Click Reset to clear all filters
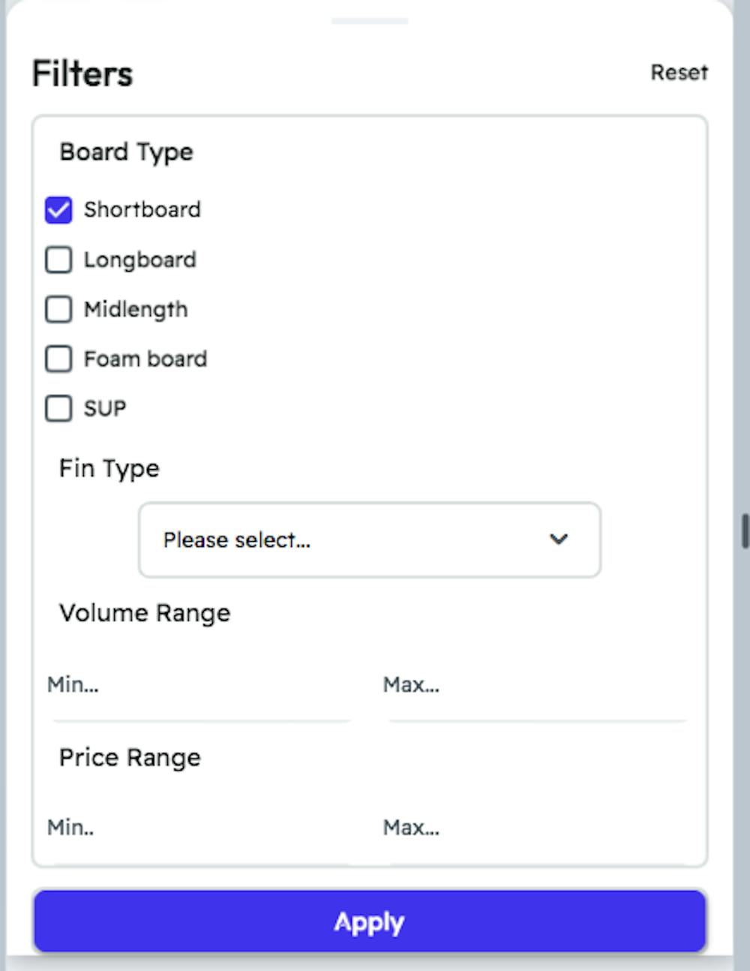 (x=679, y=72)
